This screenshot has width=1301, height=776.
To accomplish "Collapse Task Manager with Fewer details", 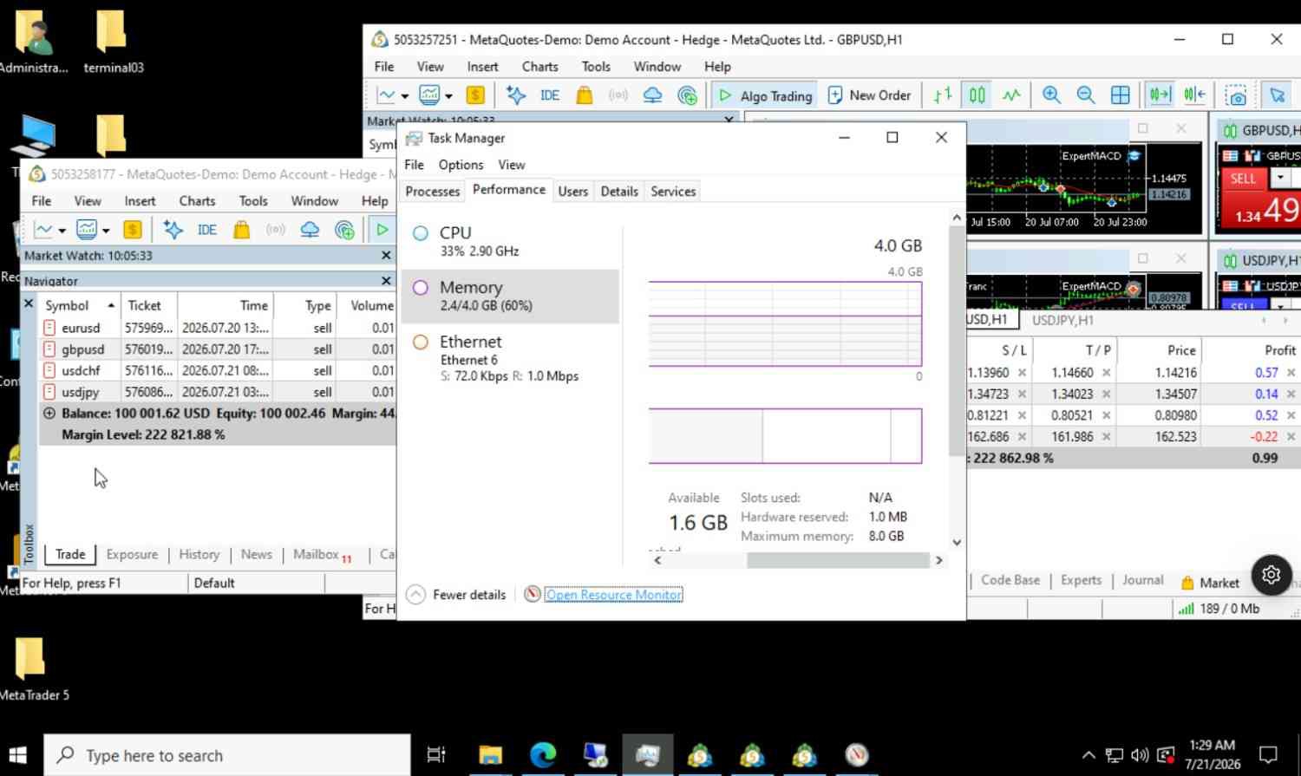I will [456, 595].
